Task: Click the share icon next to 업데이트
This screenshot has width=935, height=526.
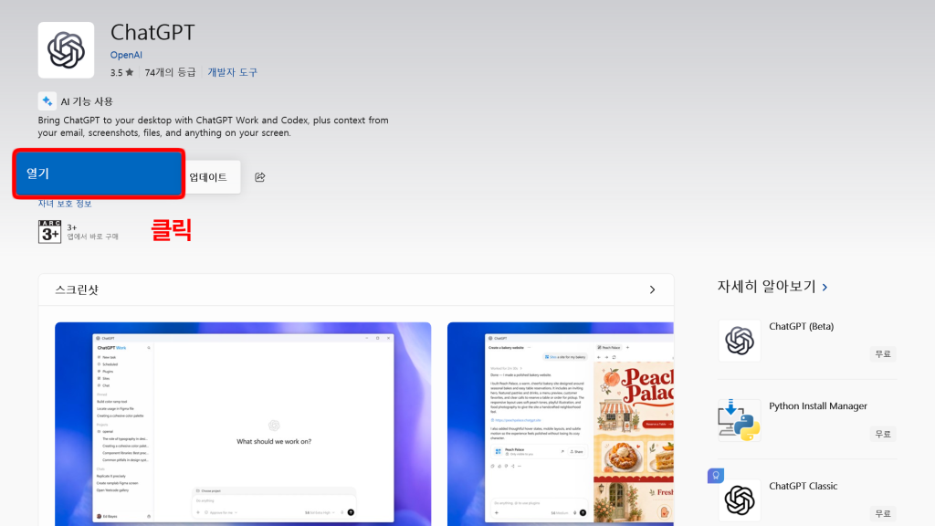Action: (x=260, y=177)
